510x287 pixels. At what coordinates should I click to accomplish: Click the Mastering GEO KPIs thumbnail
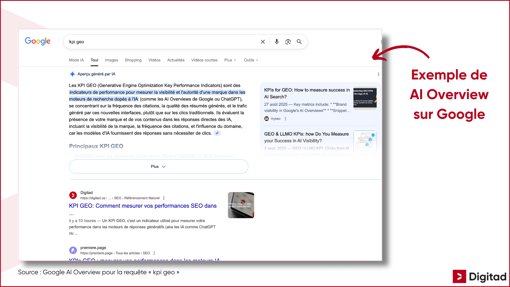click(365, 98)
